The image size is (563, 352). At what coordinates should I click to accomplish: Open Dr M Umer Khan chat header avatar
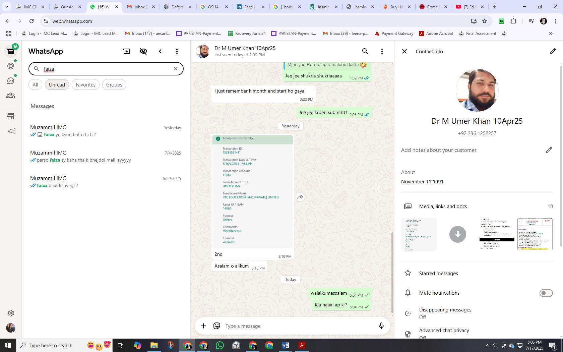(203, 51)
